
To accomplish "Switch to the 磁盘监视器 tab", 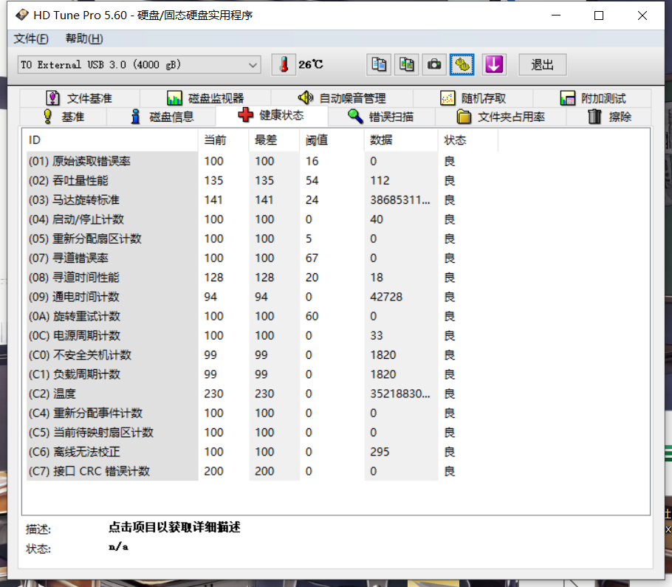I will pyautogui.click(x=205, y=98).
